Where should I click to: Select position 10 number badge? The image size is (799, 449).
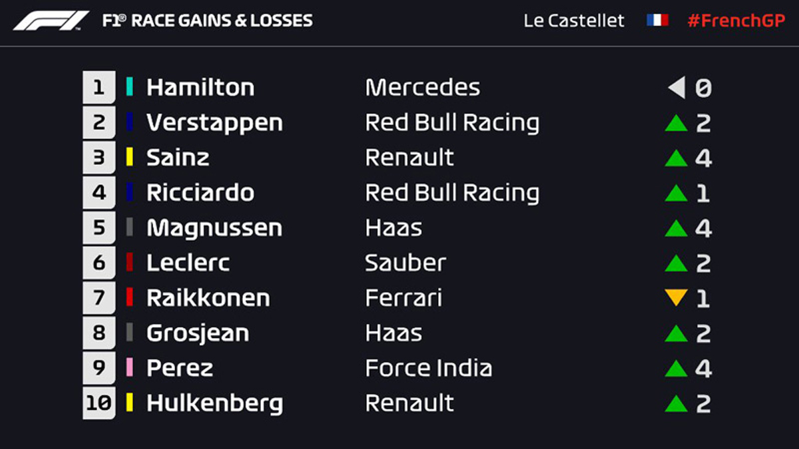(x=99, y=403)
